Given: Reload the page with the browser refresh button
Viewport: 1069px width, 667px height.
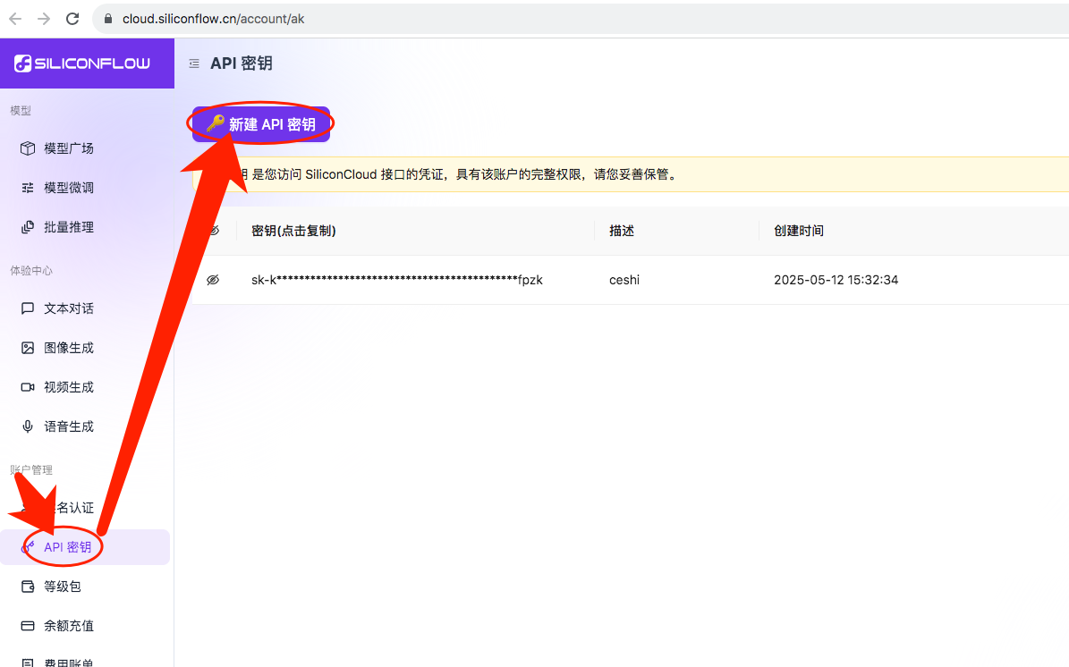Looking at the screenshot, I should pyautogui.click(x=72, y=19).
